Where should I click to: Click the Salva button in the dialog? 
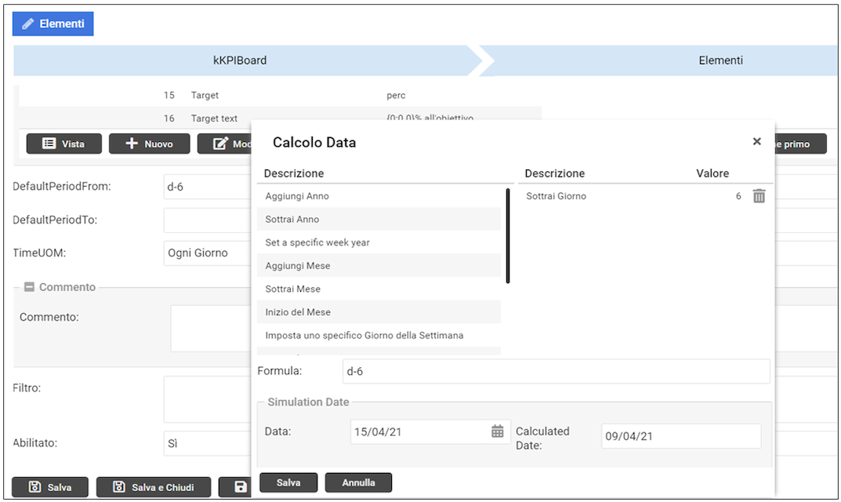tap(288, 482)
